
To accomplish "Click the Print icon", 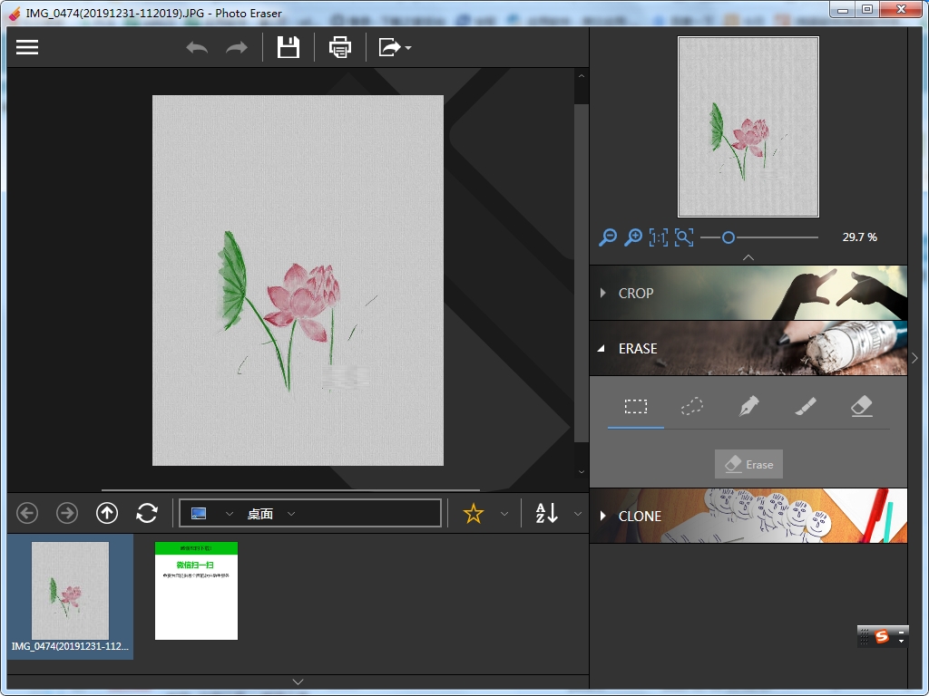I will (x=340, y=47).
